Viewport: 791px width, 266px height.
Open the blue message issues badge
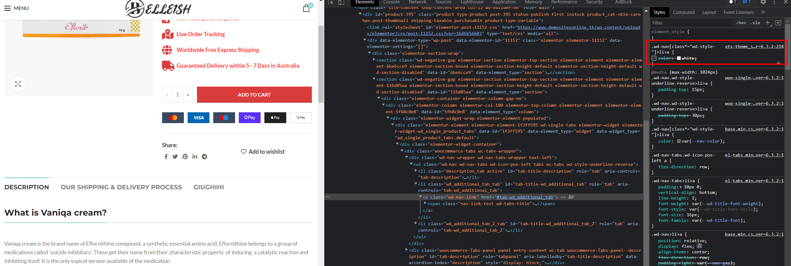pyautogui.click(x=747, y=2)
